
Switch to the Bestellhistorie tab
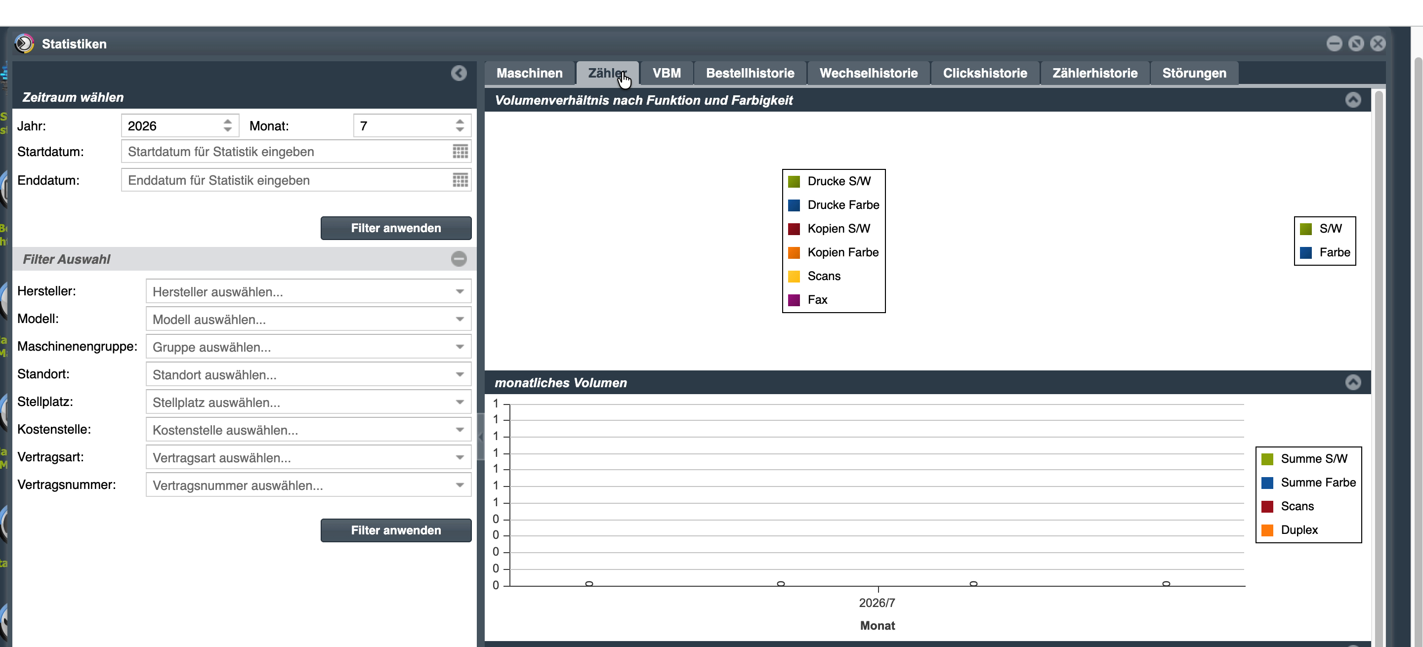pyautogui.click(x=750, y=74)
